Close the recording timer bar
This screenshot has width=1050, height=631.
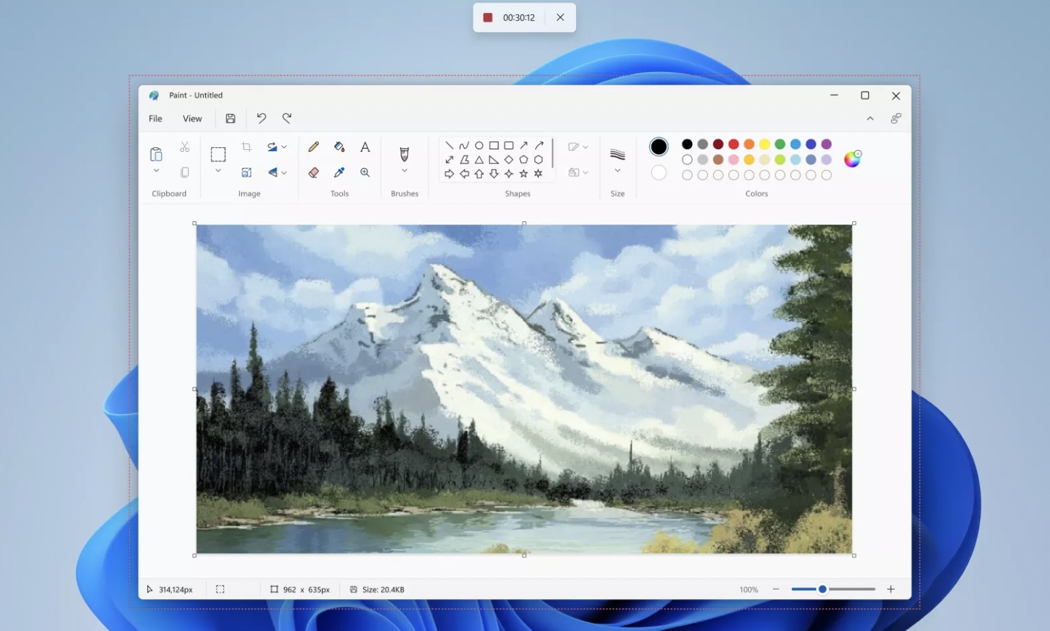[560, 18]
